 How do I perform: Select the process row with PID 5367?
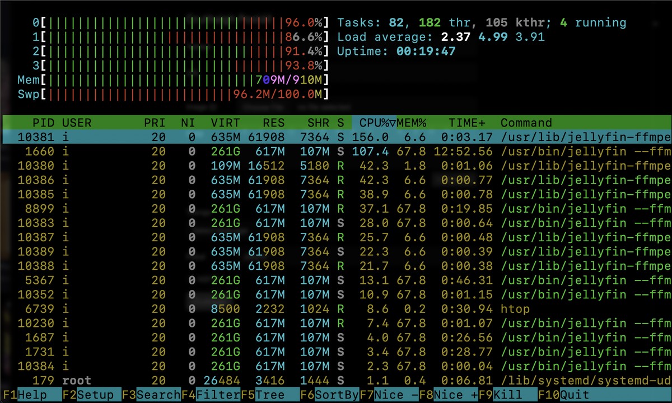click(336, 280)
